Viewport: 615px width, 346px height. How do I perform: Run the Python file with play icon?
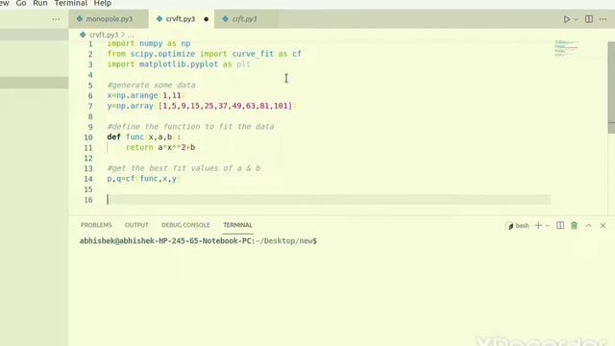(x=566, y=19)
